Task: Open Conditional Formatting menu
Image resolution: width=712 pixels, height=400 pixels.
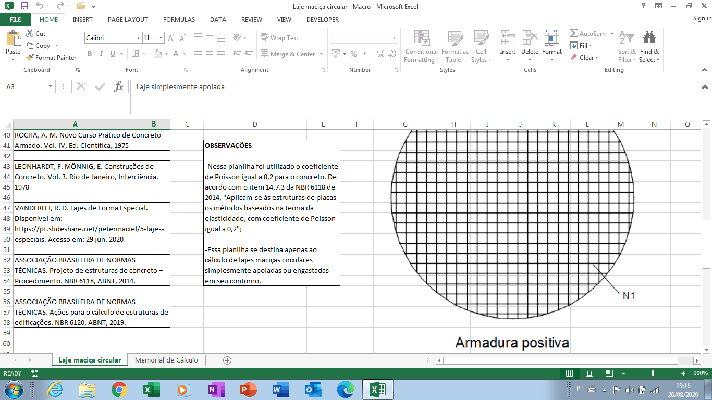Action: pyautogui.click(x=422, y=47)
